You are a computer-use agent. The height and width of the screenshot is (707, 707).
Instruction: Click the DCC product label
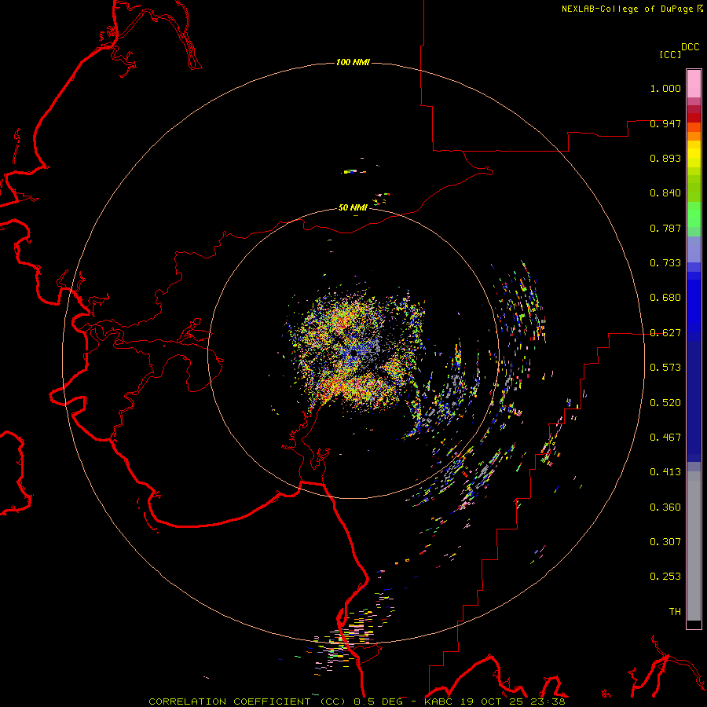click(690, 47)
